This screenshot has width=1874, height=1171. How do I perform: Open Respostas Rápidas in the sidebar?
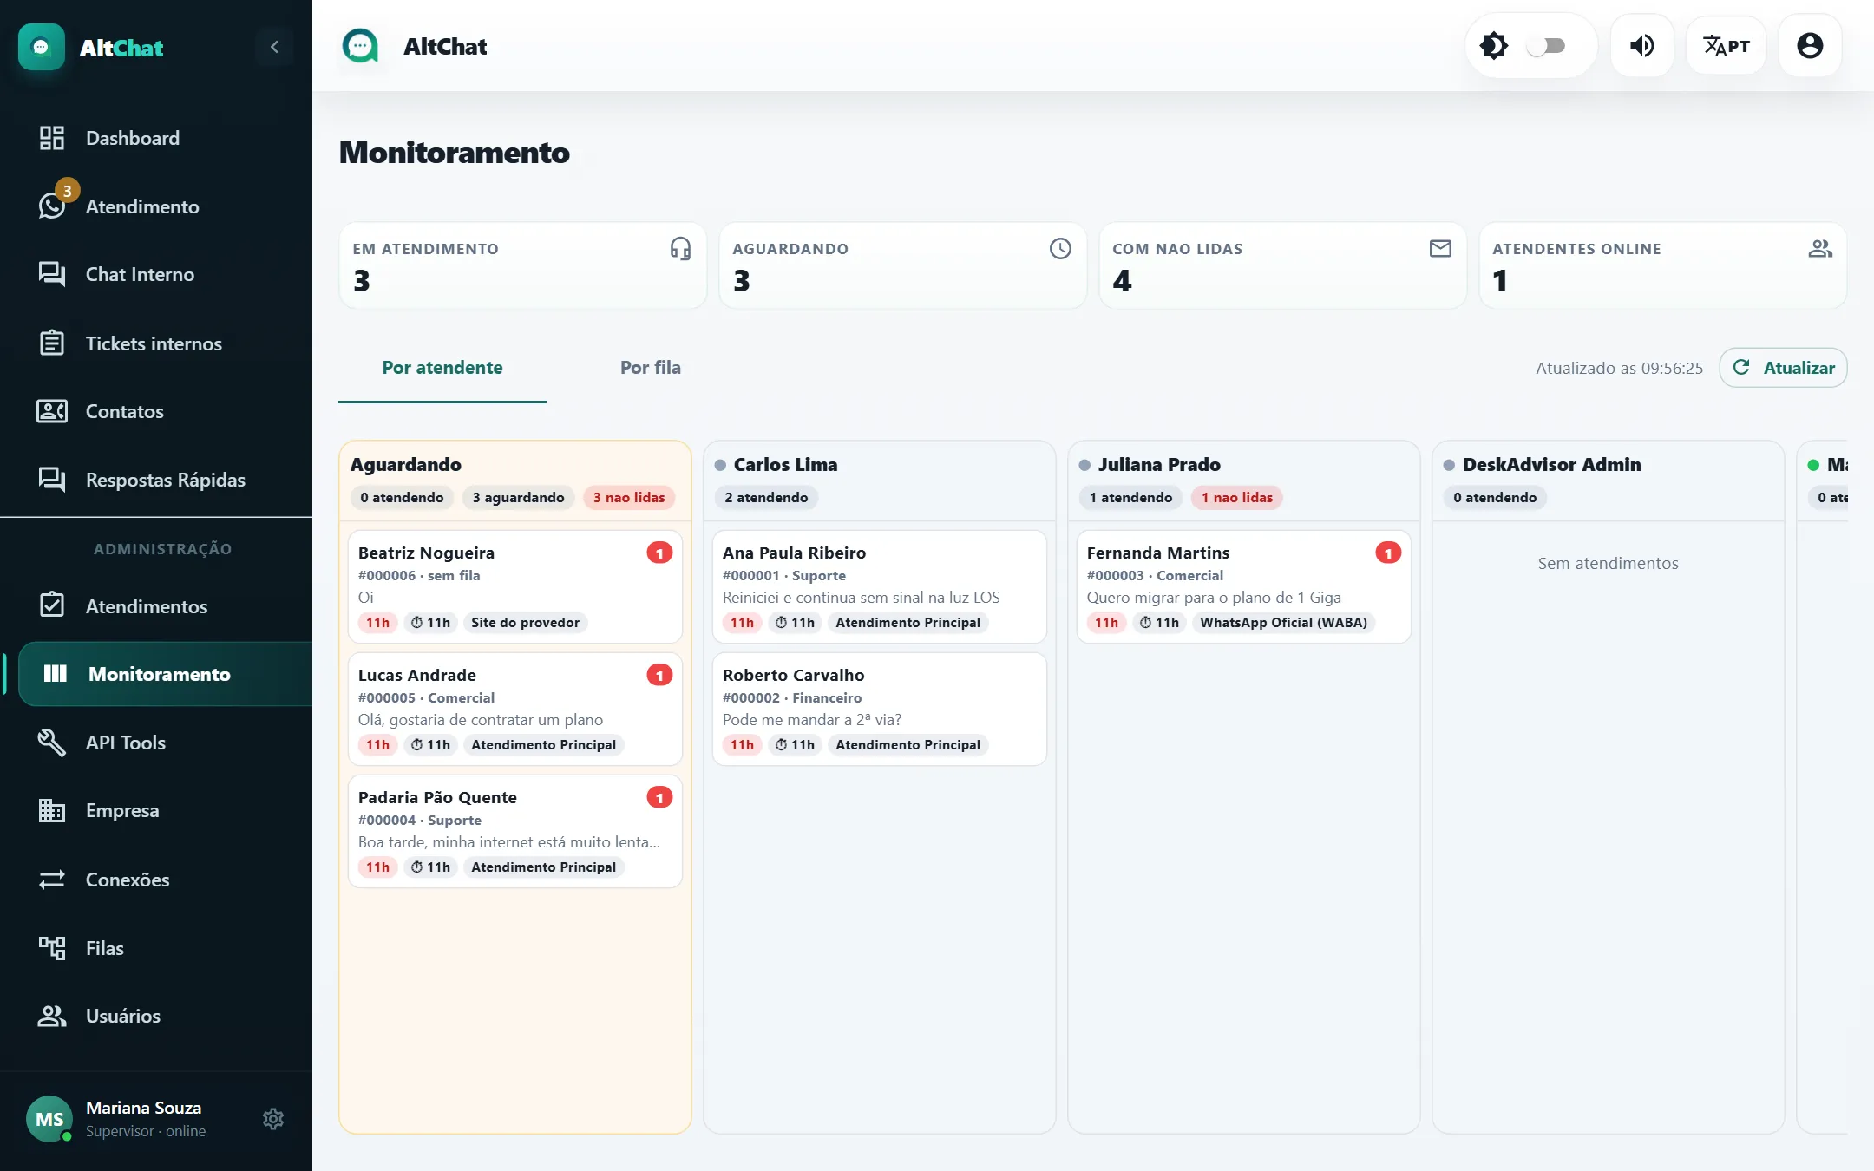coord(156,480)
